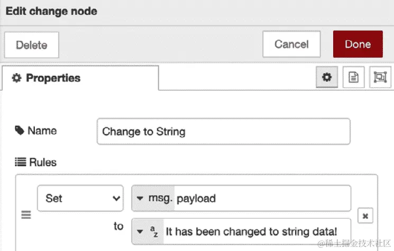The image size is (394, 251).
Task: Click the string type a-z icon
Action: pyautogui.click(x=154, y=231)
